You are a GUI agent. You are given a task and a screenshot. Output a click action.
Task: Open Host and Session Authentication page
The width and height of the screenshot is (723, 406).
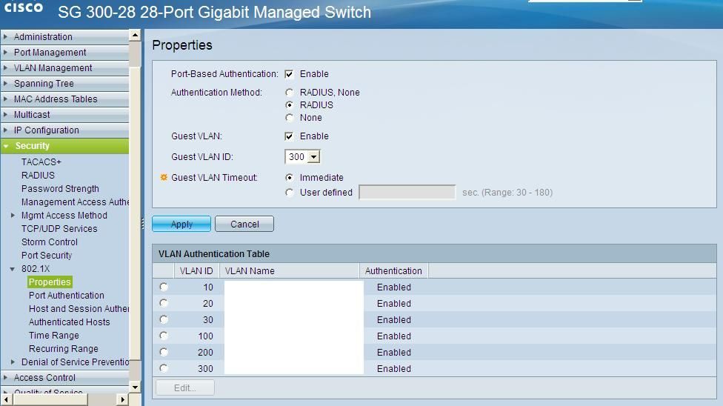click(79, 309)
